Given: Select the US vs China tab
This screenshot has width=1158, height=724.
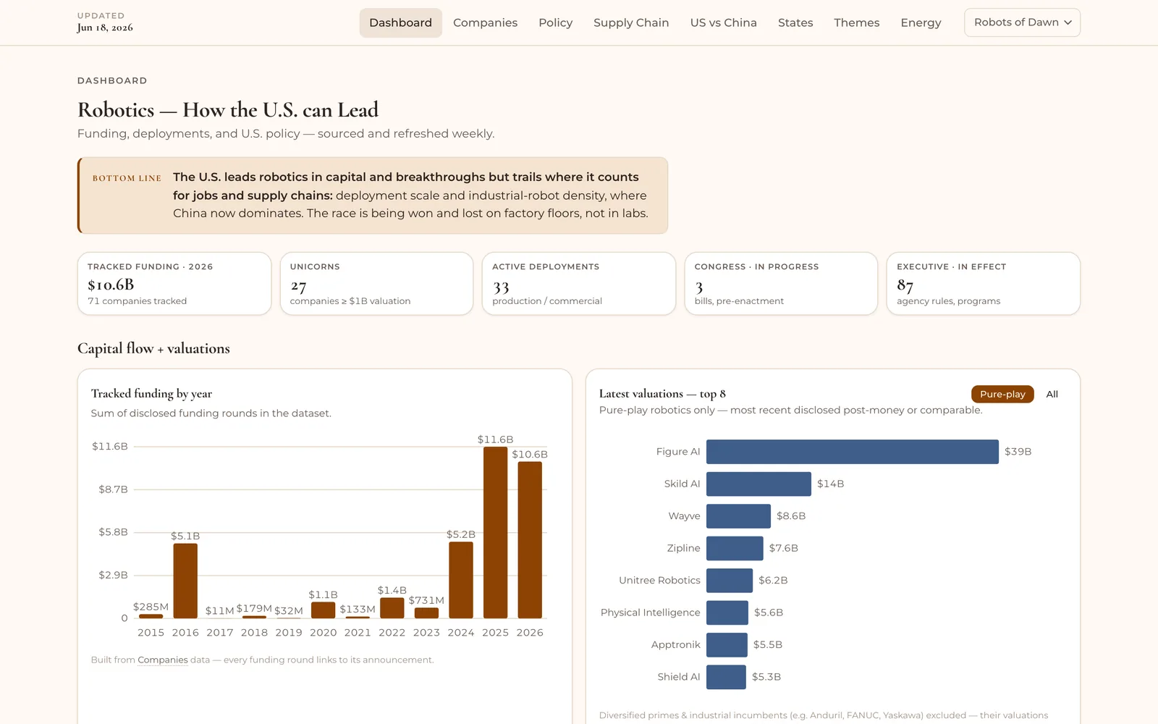Looking at the screenshot, I should pos(723,22).
